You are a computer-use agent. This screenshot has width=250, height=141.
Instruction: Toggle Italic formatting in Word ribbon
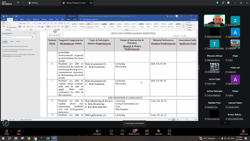click(22, 27)
